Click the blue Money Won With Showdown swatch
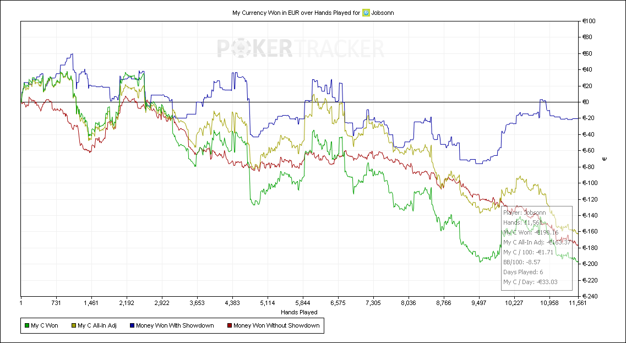 (x=132, y=326)
